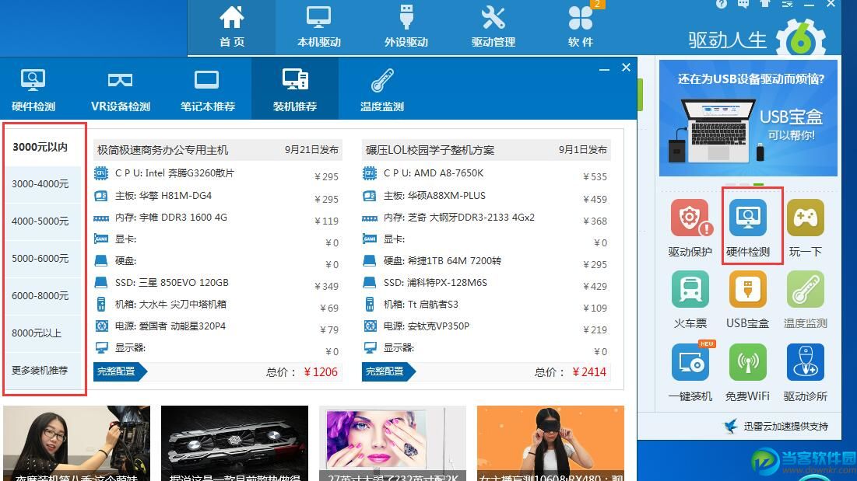The width and height of the screenshot is (857, 481).
Task: Choose the 3000元以内 price range
Action: click(40, 147)
